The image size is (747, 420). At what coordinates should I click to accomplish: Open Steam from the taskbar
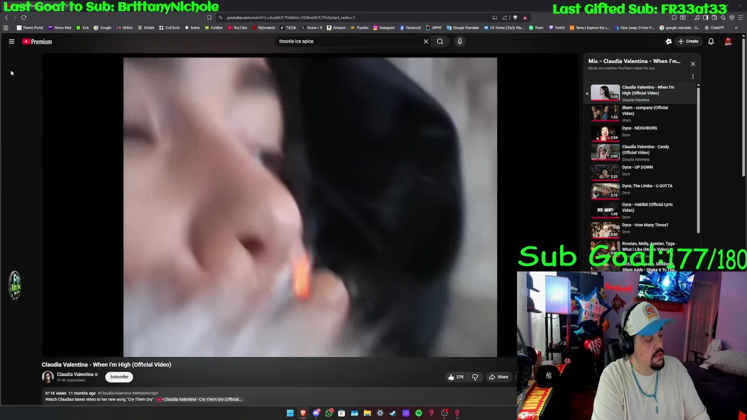393,414
